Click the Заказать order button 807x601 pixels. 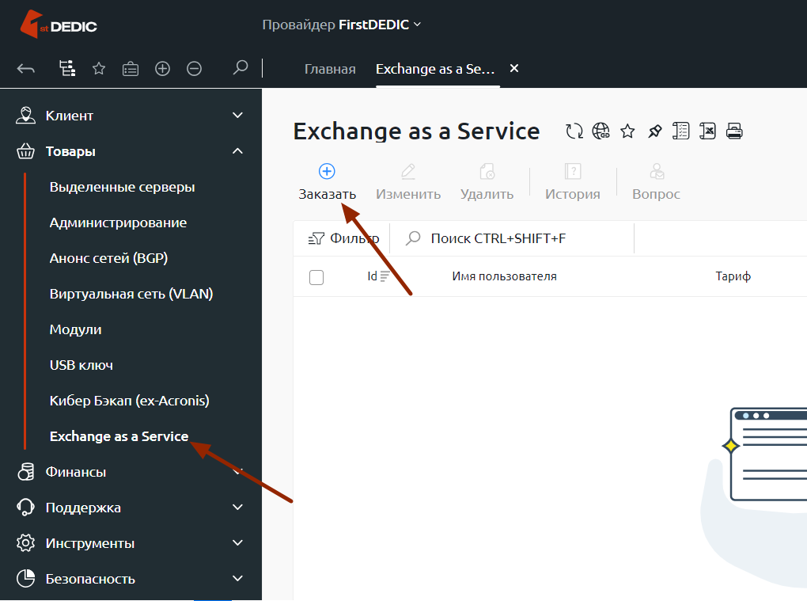328,182
